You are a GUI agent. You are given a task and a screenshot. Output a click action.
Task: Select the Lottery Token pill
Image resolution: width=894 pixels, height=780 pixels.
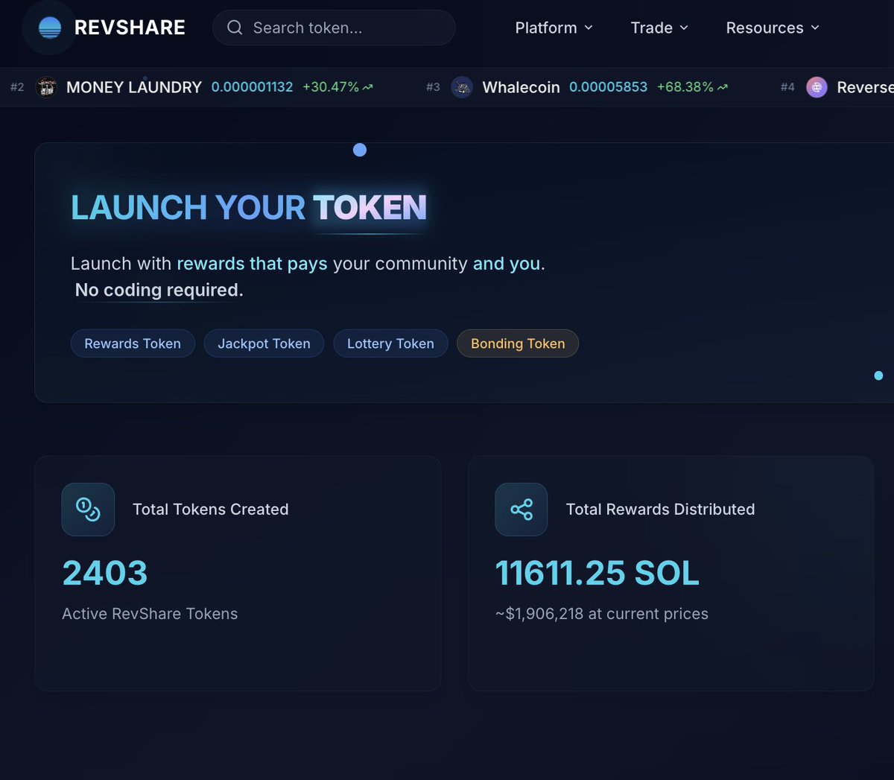(390, 343)
